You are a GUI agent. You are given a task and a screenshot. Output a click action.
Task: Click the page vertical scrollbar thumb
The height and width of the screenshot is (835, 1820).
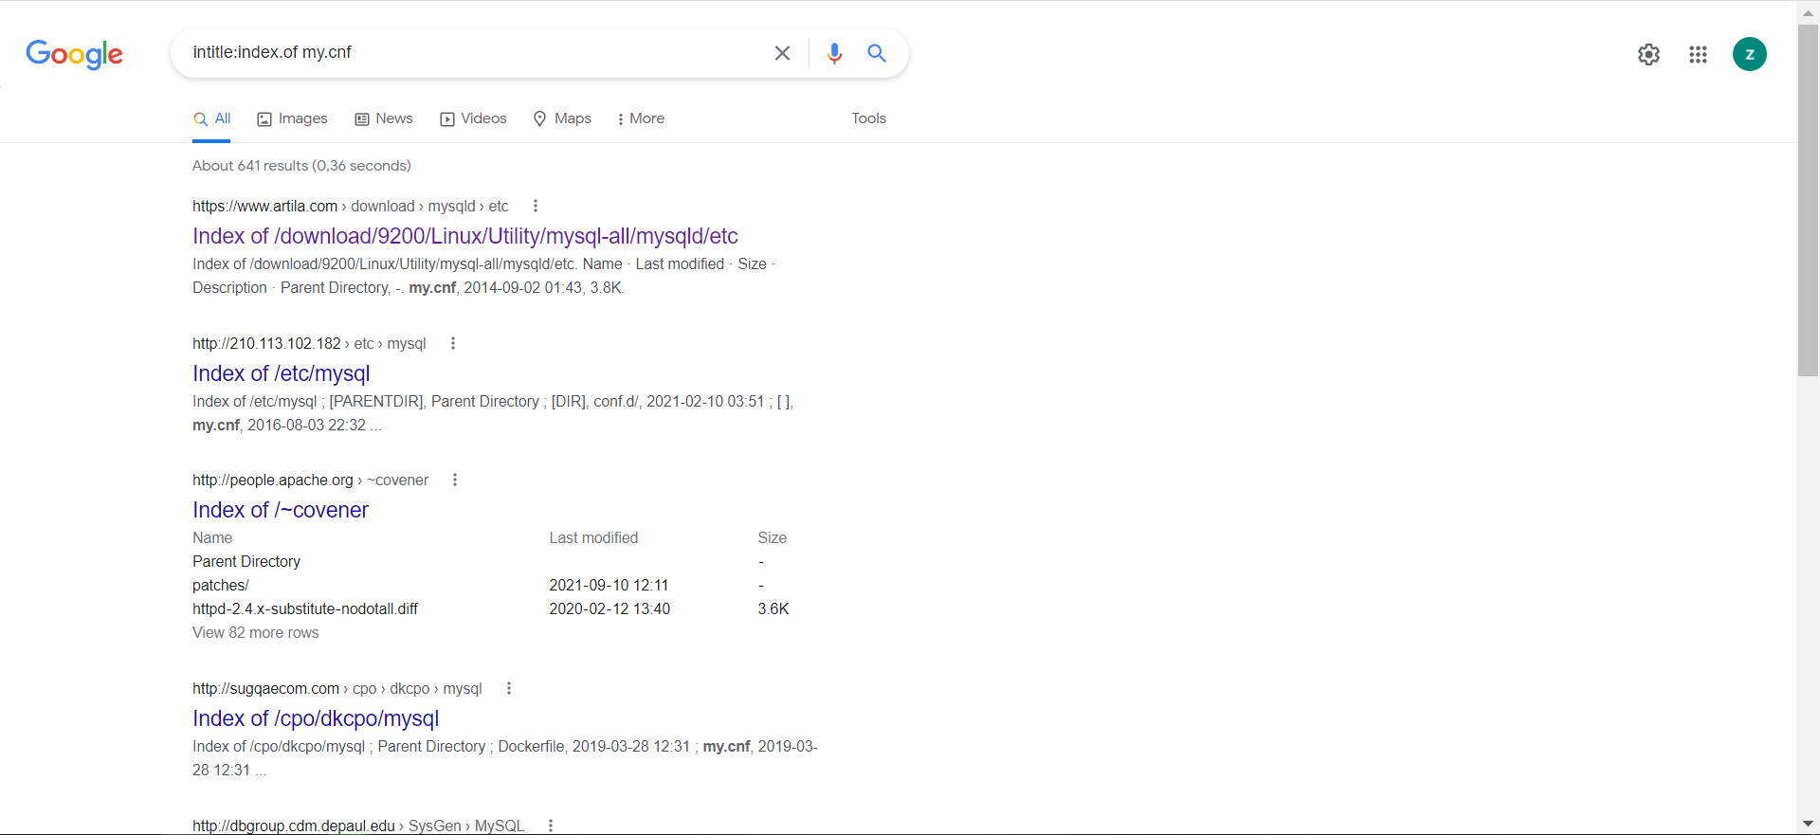1808,200
